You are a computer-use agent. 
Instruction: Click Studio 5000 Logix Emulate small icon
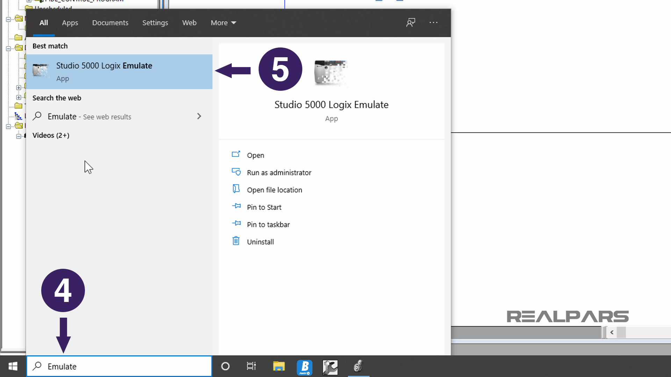click(x=41, y=70)
